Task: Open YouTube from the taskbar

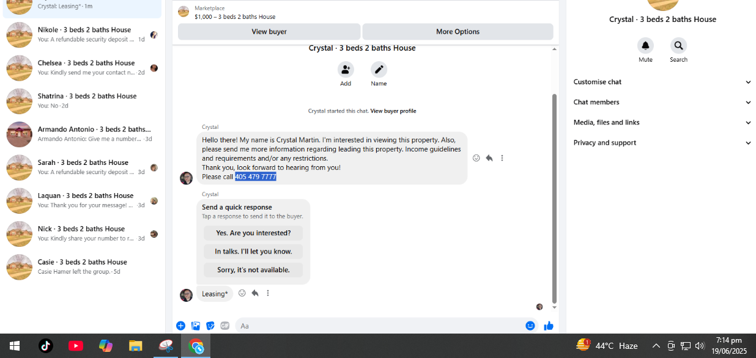Action: [x=76, y=346]
